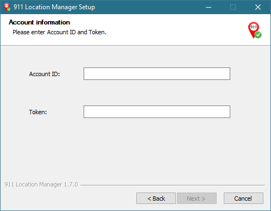Click the 'Account information' heading

point(39,22)
